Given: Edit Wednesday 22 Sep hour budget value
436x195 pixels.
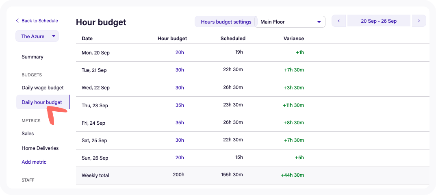Looking at the screenshot, I should [180, 87].
